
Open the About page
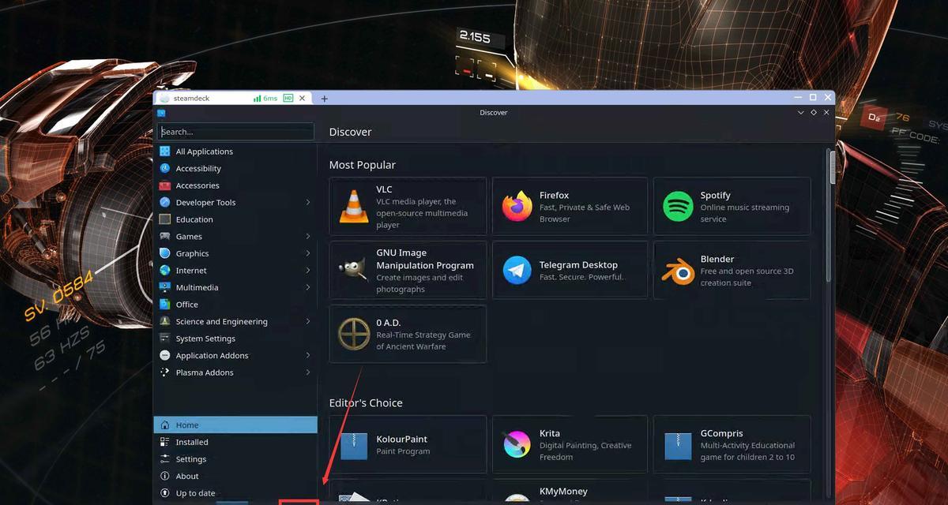coord(235,476)
